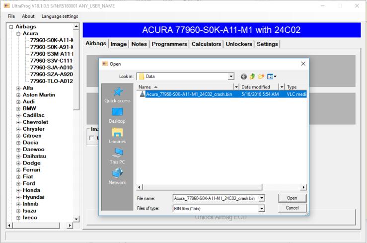367x243 pixels.
Task: Click tree panel scroll up arrow
Action: coord(76,26)
